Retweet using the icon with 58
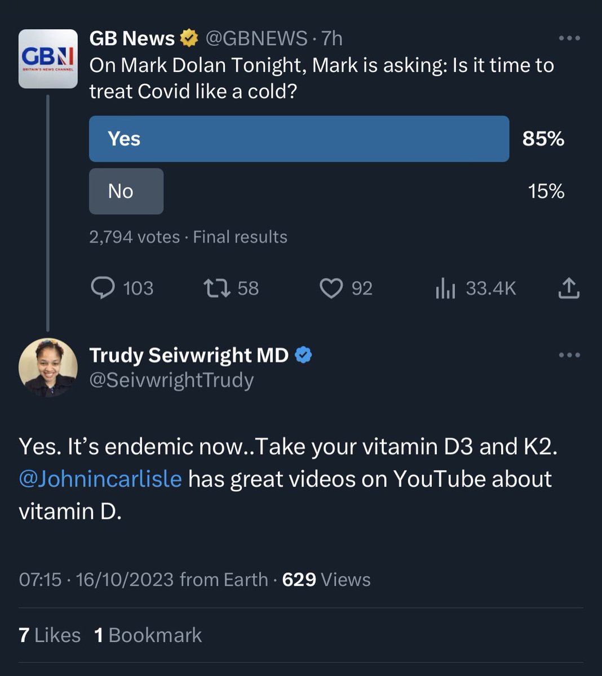602x676 pixels. 216,288
